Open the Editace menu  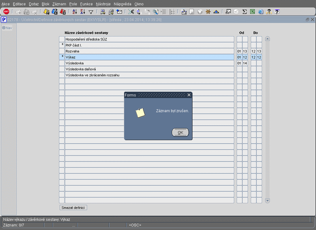click(19, 4)
